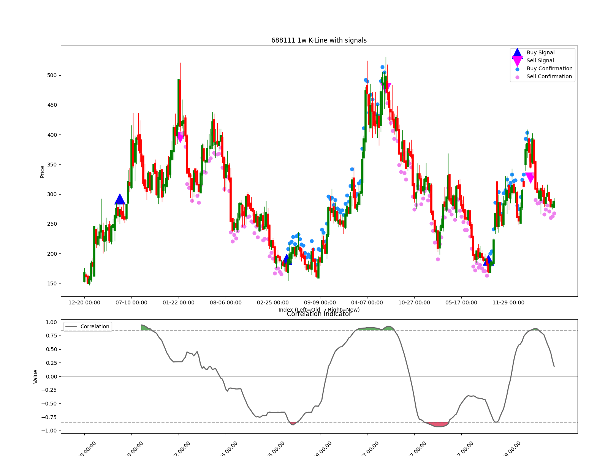The height and width of the screenshot is (456, 608).
Task: Click the '07-10 00:00' date tick
Action: tap(131, 303)
